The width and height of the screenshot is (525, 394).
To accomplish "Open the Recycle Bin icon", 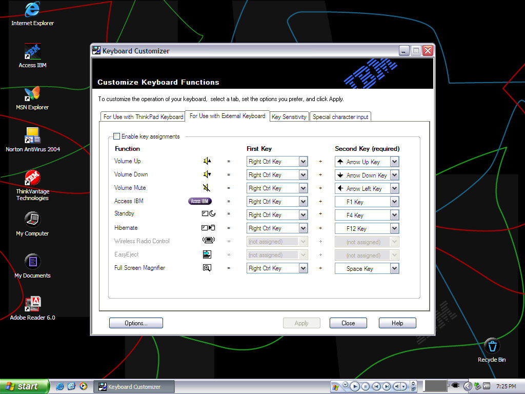I will click(491, 346).
